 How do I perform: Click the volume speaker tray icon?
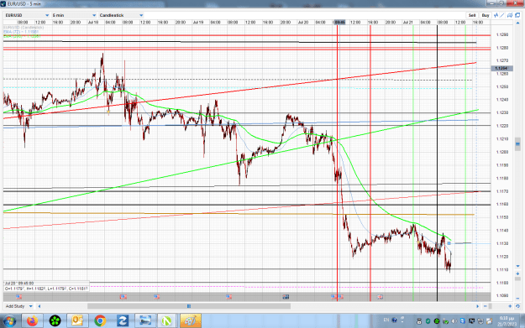(x=454, y=321)
